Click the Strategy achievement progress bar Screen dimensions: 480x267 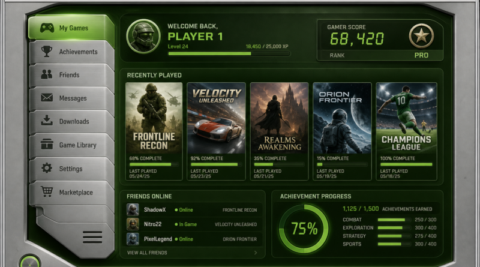click(394, 236)
